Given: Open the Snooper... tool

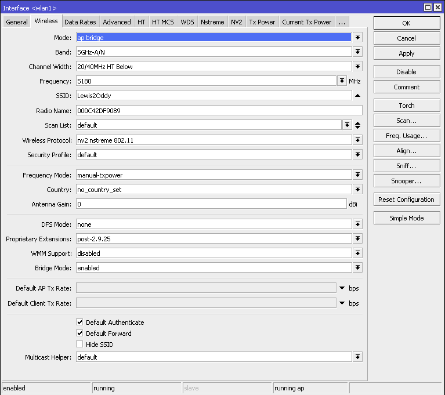Looking at the screenshot, I should [x=407, y=181].
